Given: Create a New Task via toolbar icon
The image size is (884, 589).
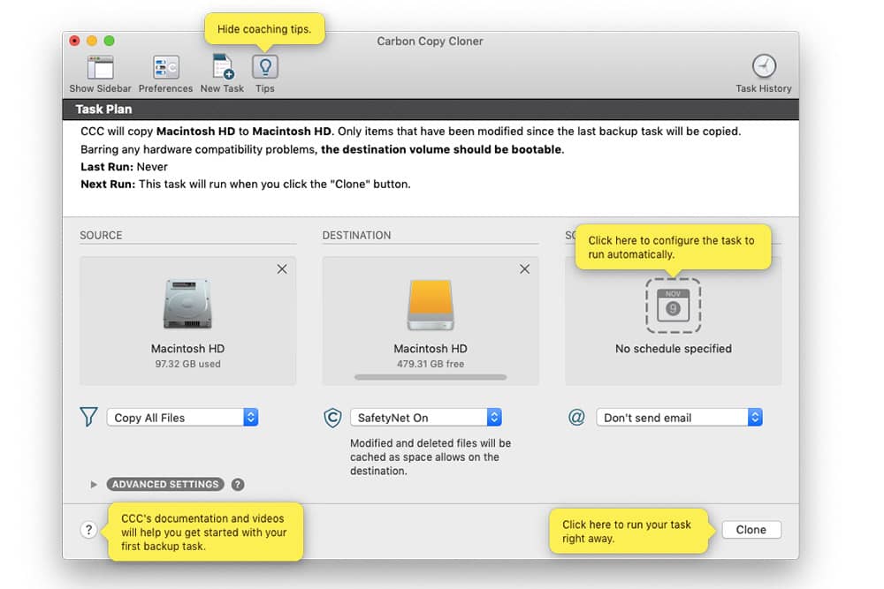Looking at the screenshot, I should pos(223,67).
